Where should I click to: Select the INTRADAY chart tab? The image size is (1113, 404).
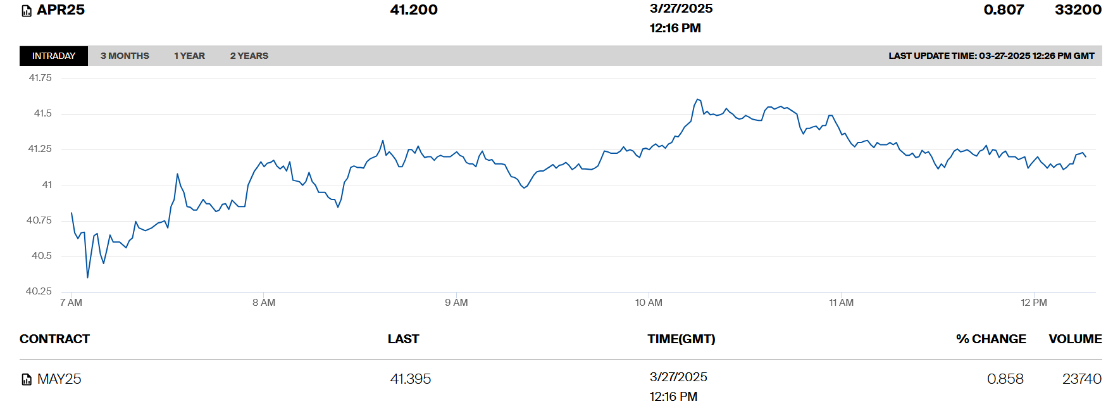click(x=54, y=56)
